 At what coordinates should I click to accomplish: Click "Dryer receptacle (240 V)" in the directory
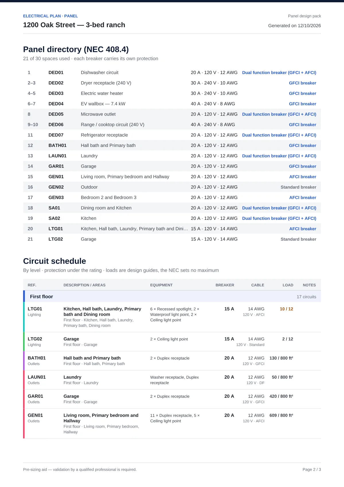pos(106,83)
